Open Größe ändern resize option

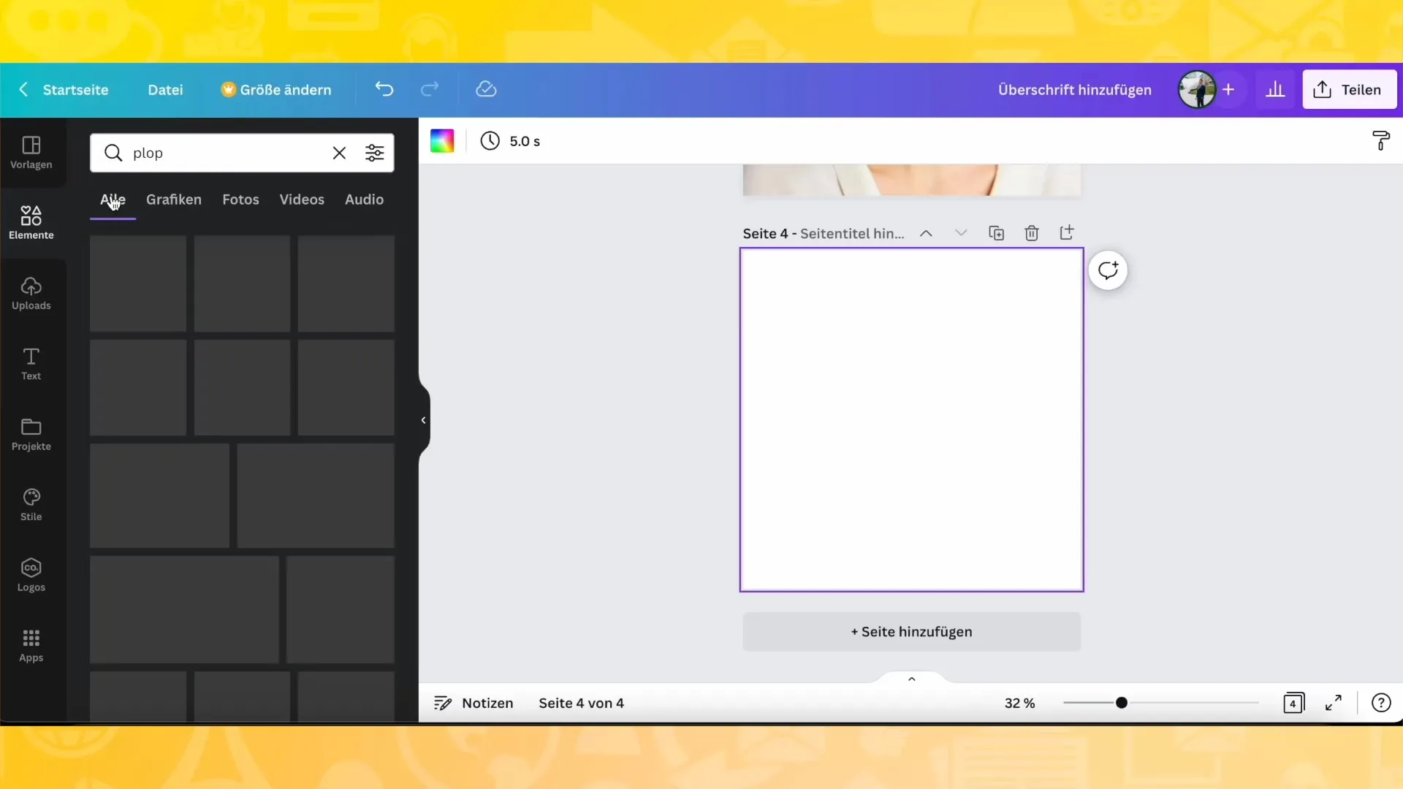tap(276, 90)
